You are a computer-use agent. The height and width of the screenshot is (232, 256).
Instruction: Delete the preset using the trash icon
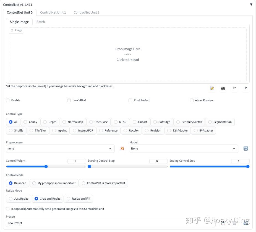[x=234, y=223]
